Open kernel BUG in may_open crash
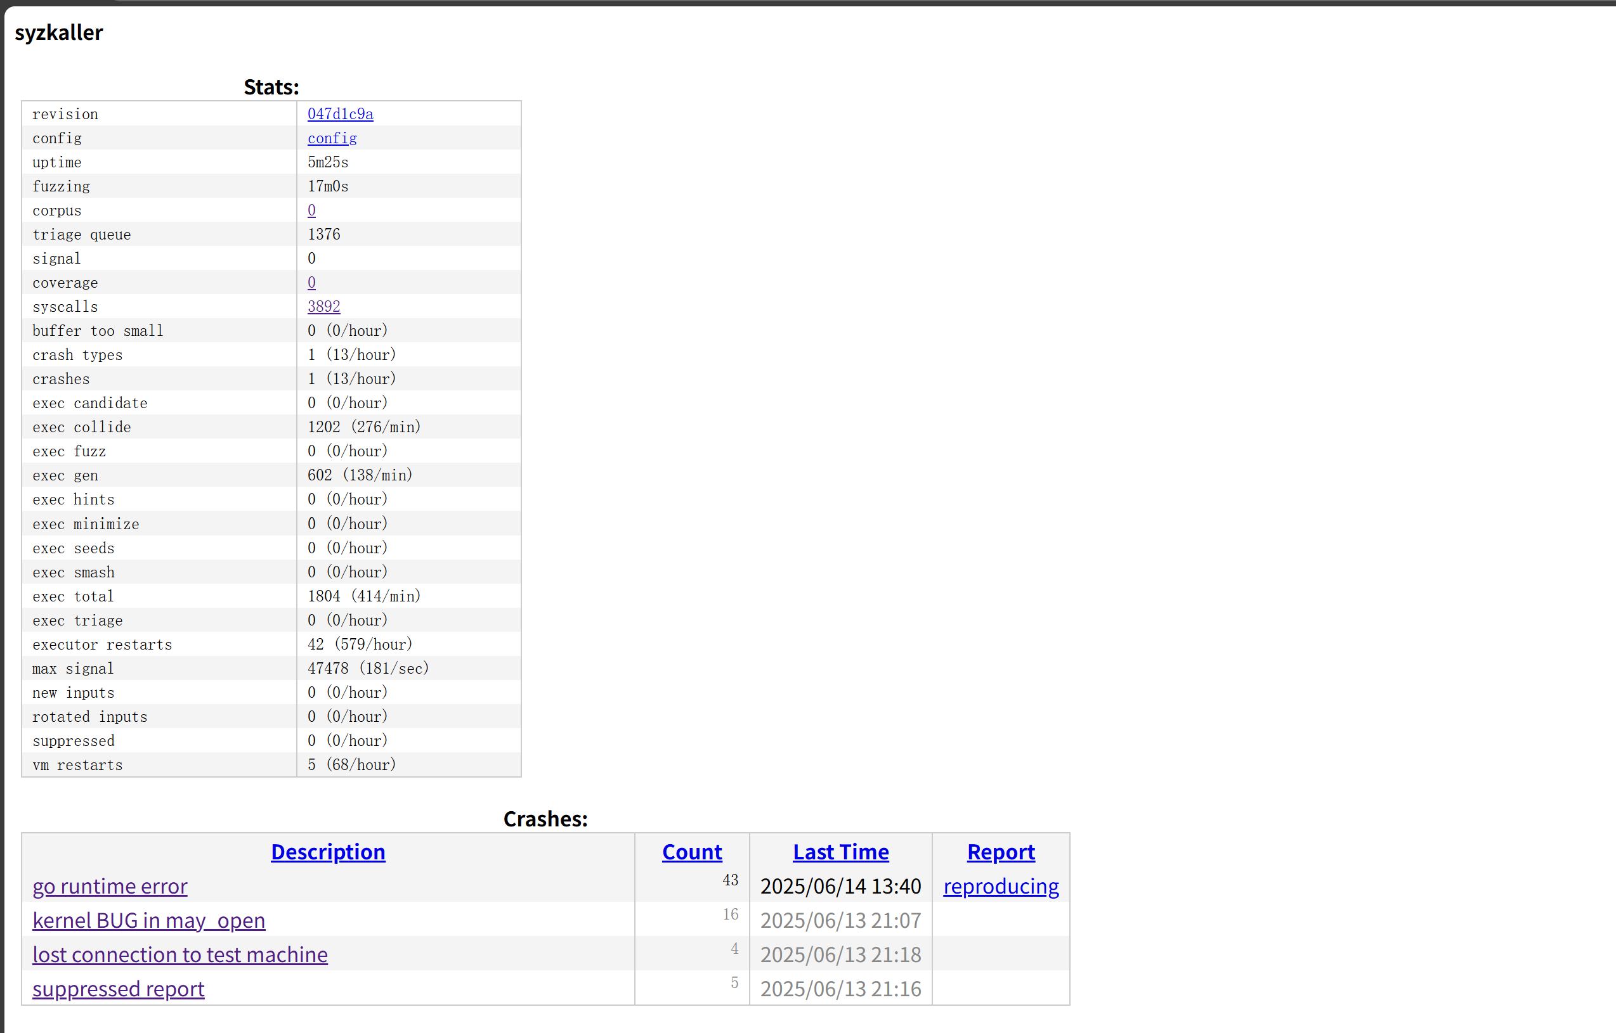1616x1033 pixels. [148, 920]
